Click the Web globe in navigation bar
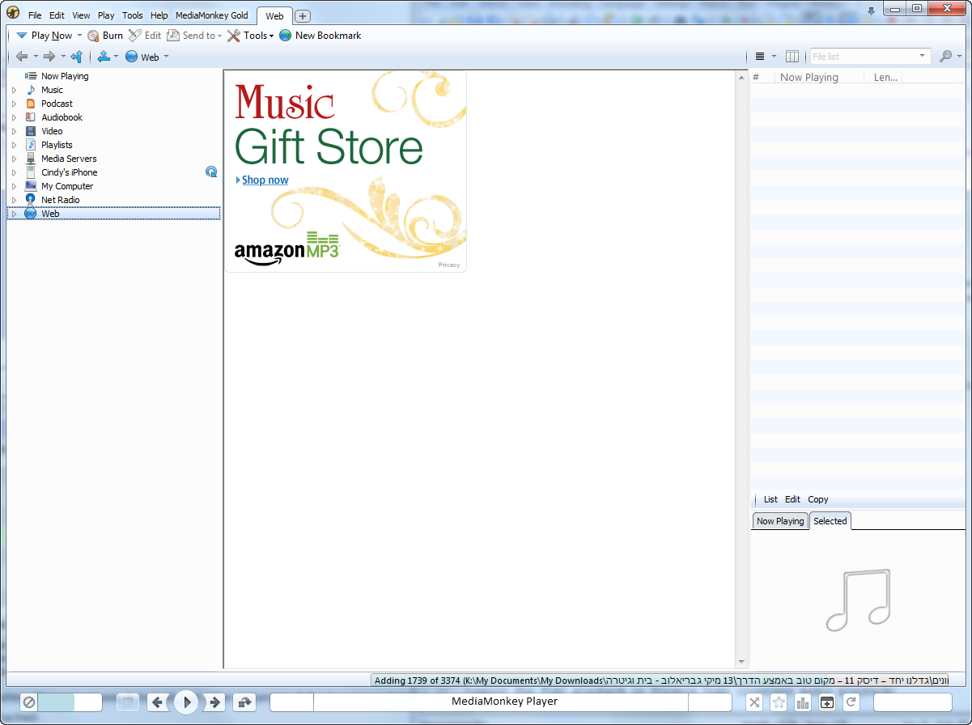This screenshot has height=725, width=972. pos(131,57)
